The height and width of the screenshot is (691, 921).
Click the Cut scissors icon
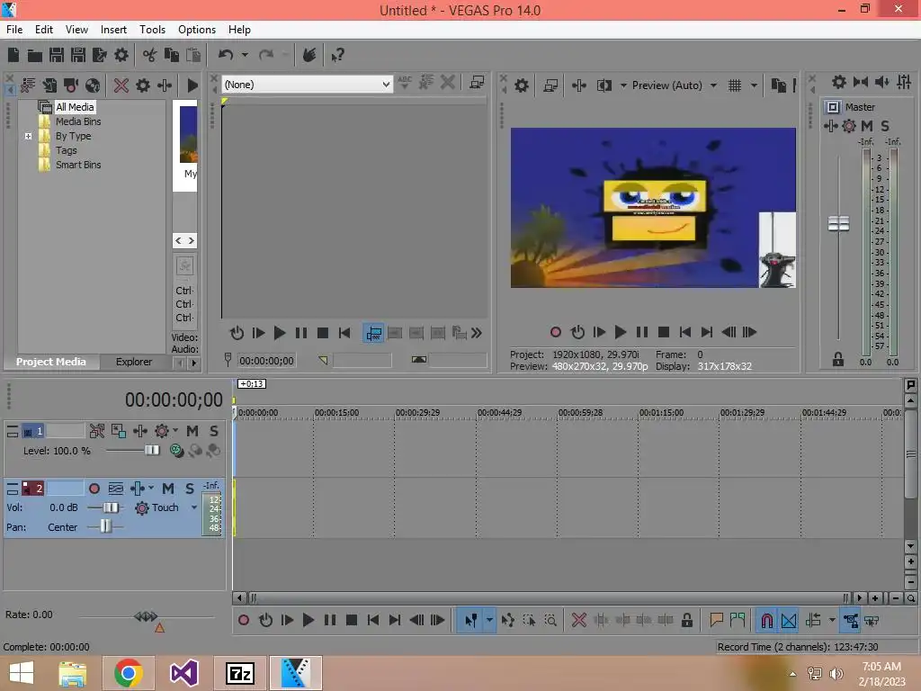point(150,55)
